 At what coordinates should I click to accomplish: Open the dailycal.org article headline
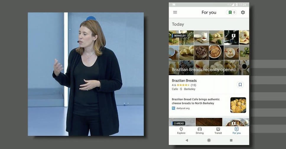coord(196,101)
